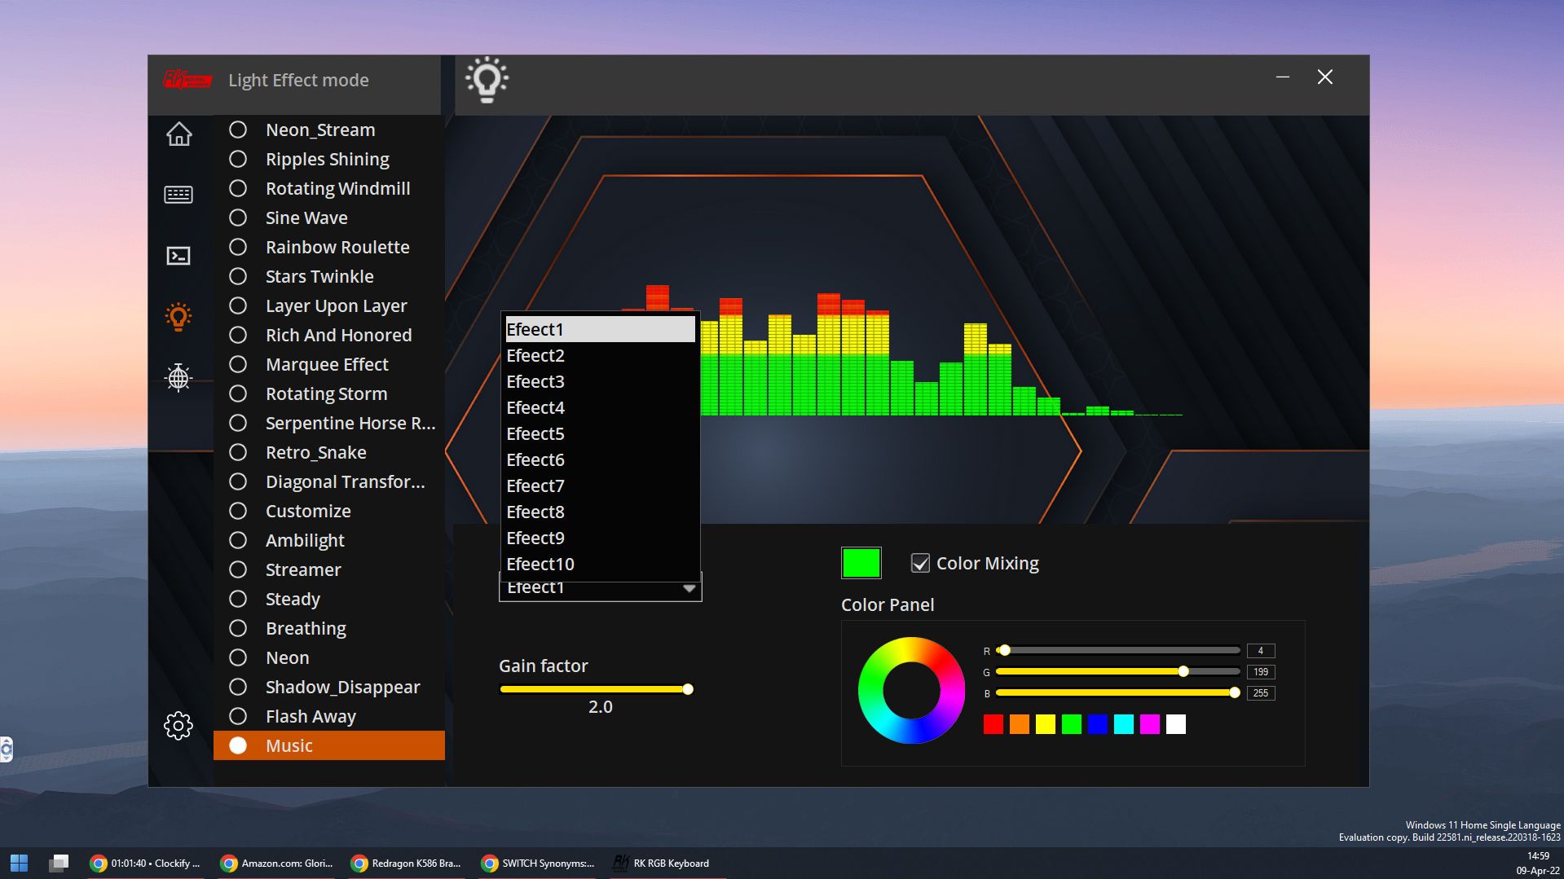This screenshot has width=1564, height=879.
Task: Choose Efeect8 from dropdown list
Action: (600, 512)
